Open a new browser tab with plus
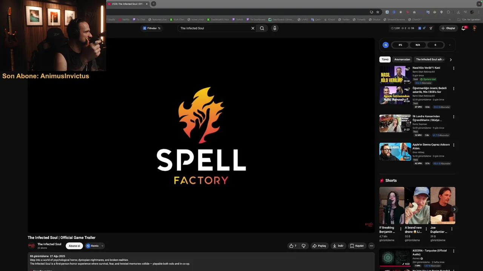This screenshot has height=271, width=483. 154,4
